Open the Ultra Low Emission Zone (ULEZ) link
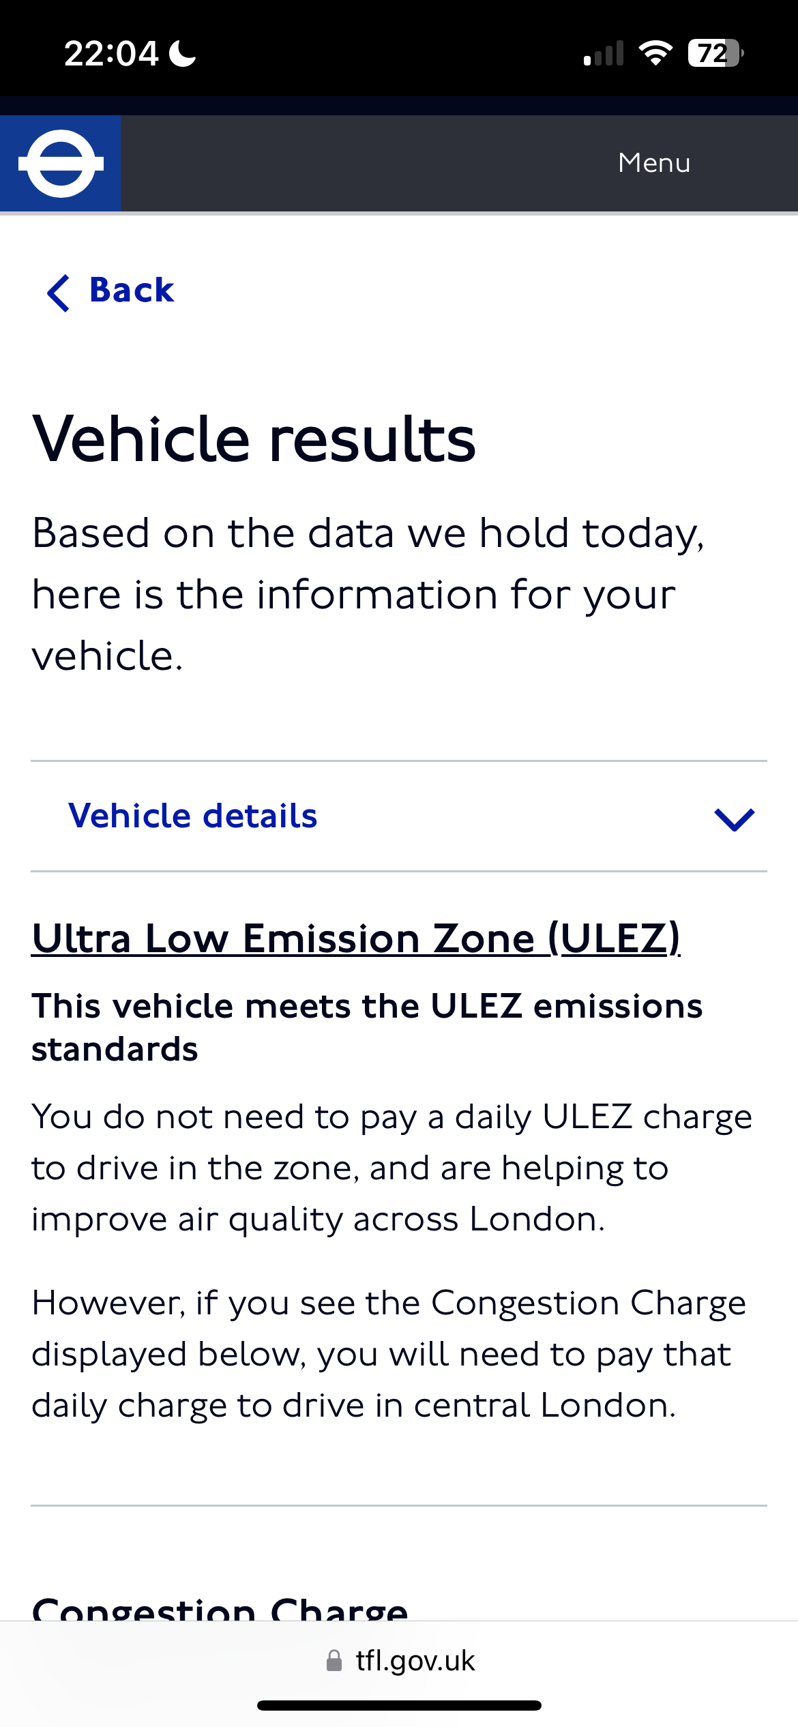 pyautogui.click(x=356, y=939)
